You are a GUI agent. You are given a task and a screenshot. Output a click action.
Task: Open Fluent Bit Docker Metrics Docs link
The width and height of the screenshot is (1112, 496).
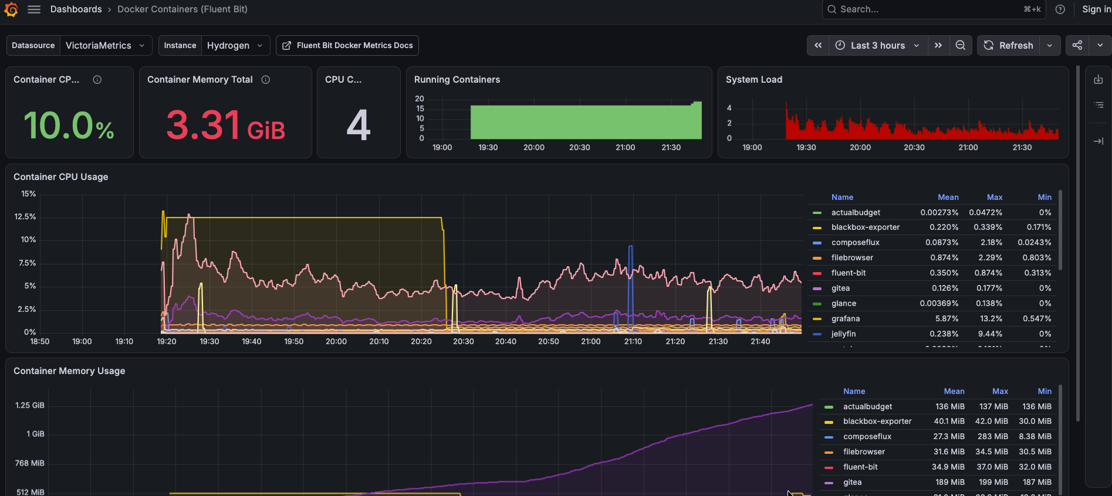[x=347, y=45]
